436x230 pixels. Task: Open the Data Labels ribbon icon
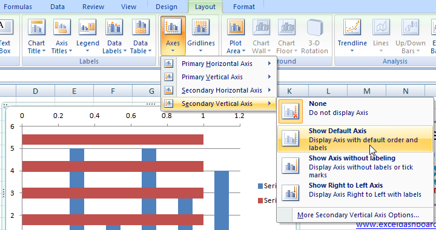coord(114,36)
